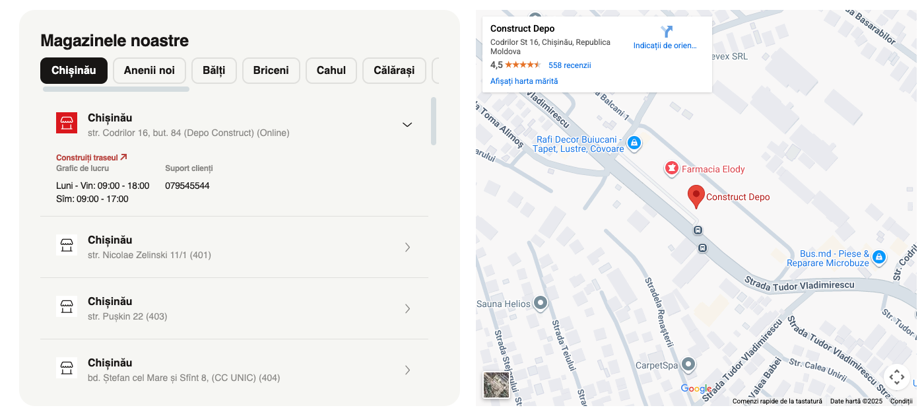
Task: Click the directions arrow icon in map card
Action: click(667, 31)
